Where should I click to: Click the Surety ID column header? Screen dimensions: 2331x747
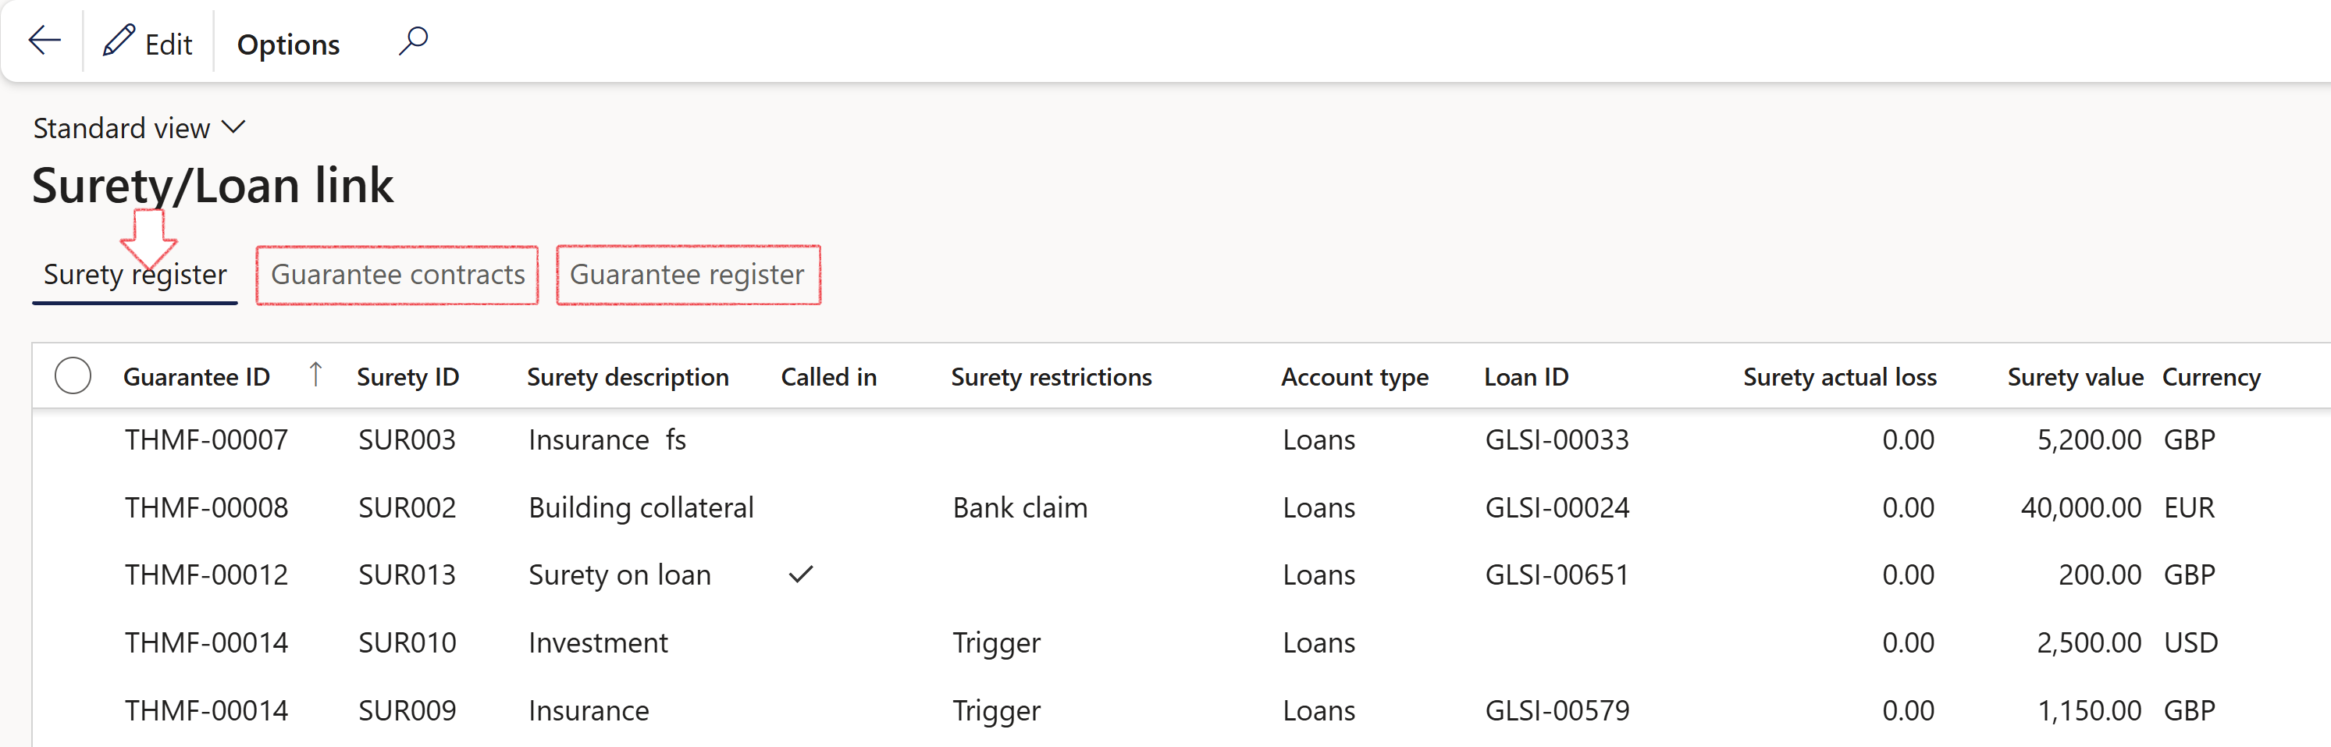tap(407, 376)
